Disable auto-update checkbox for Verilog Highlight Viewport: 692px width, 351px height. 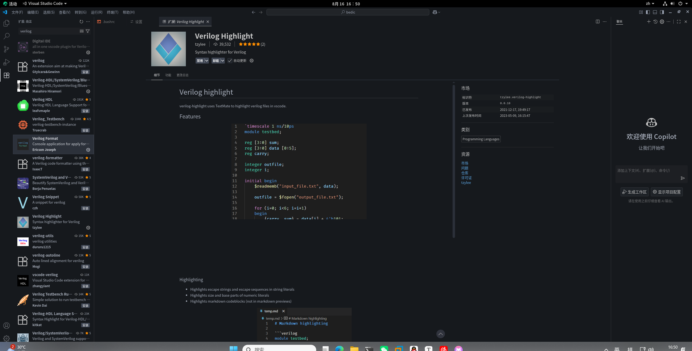pyautogui.click(x=230, y=61)
